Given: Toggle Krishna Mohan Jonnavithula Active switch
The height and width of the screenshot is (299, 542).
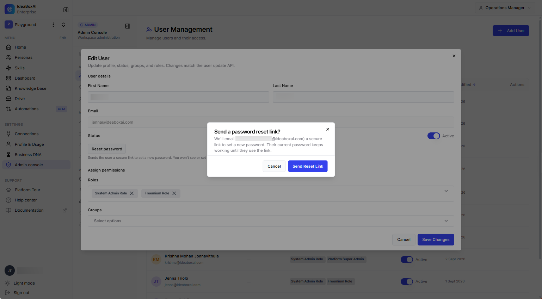Looking at the screenshot, I should click(x=407, y=260).
